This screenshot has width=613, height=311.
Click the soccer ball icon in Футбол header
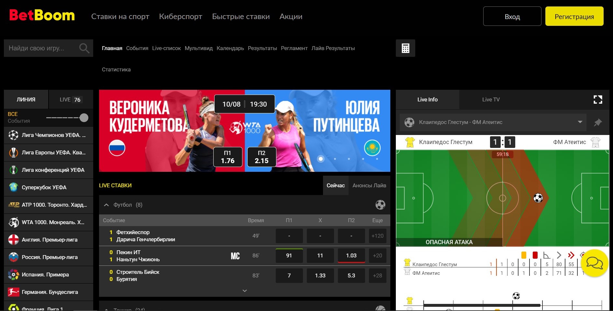[380, 205]
